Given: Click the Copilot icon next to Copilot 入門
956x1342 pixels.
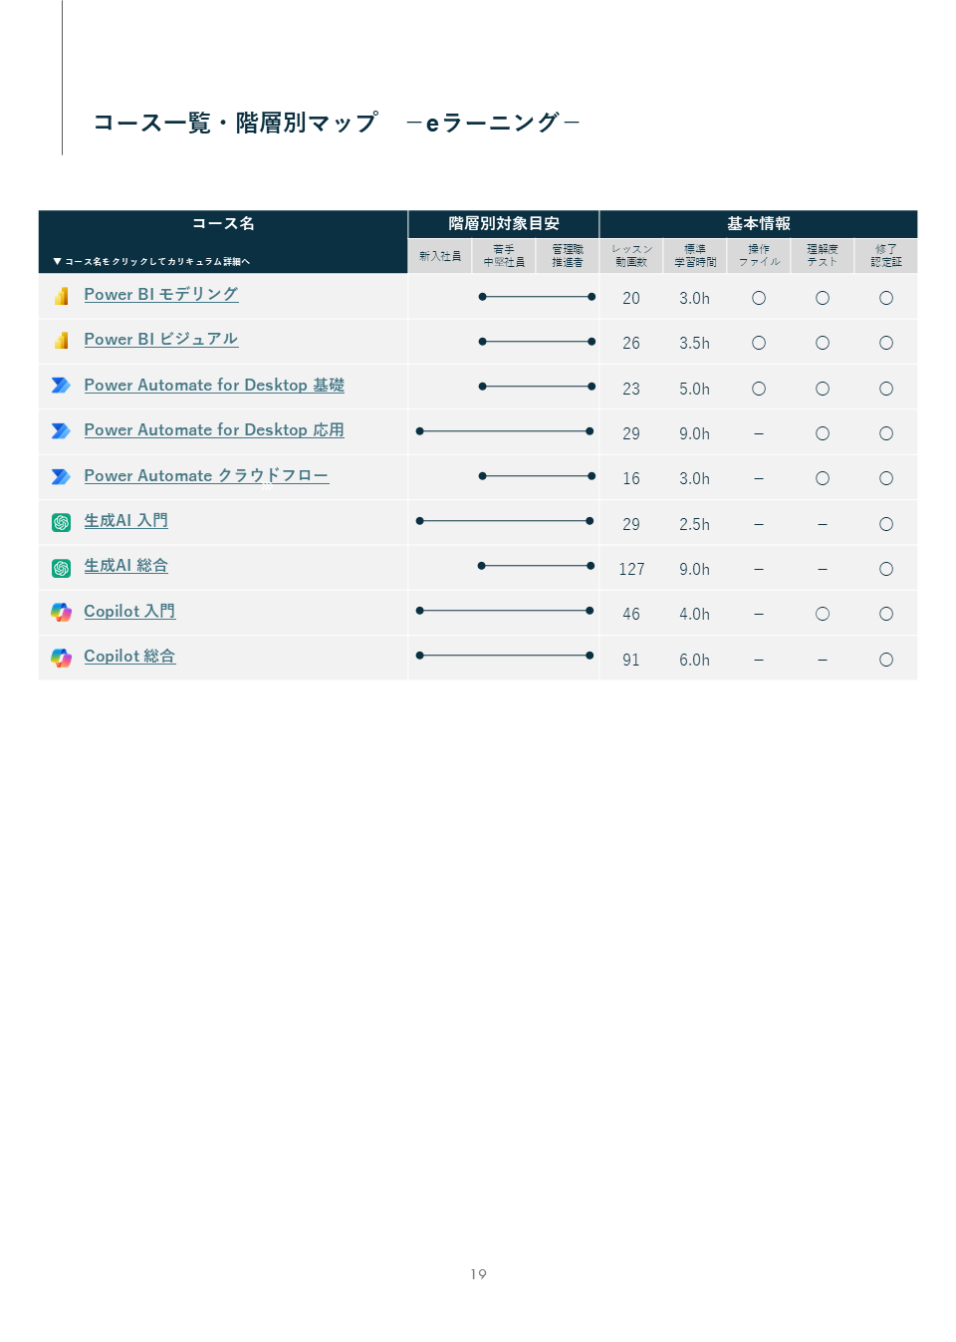Looking at the screenshot, I should tap(61, 612).
